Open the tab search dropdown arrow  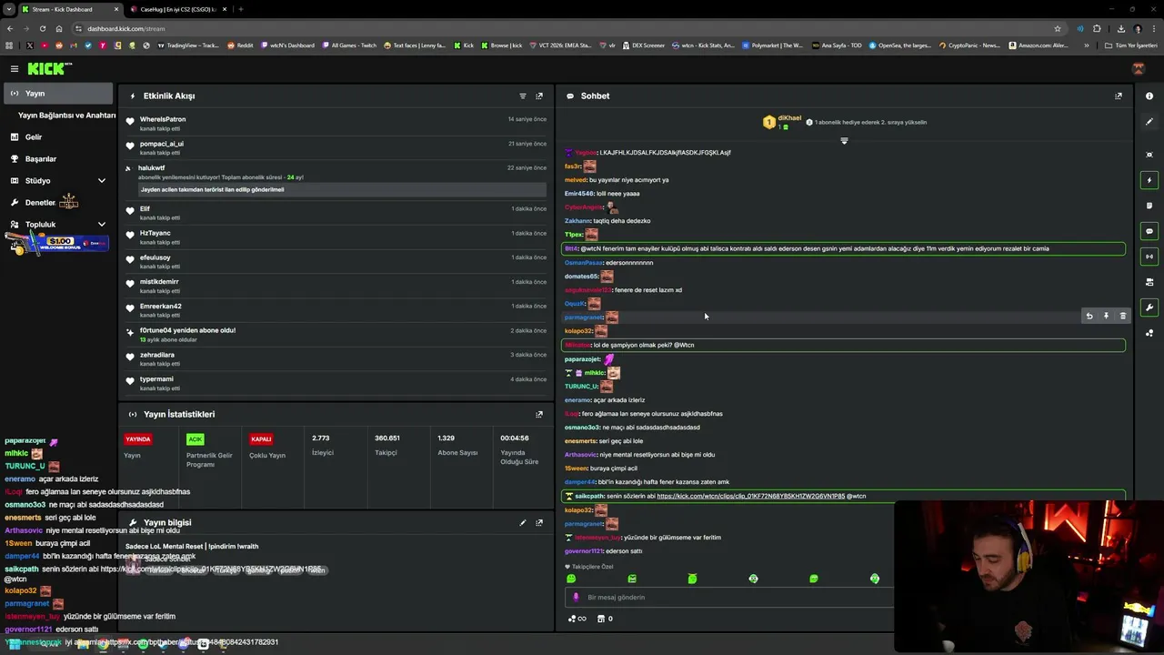pyautogui.click(x=9, y=9)
